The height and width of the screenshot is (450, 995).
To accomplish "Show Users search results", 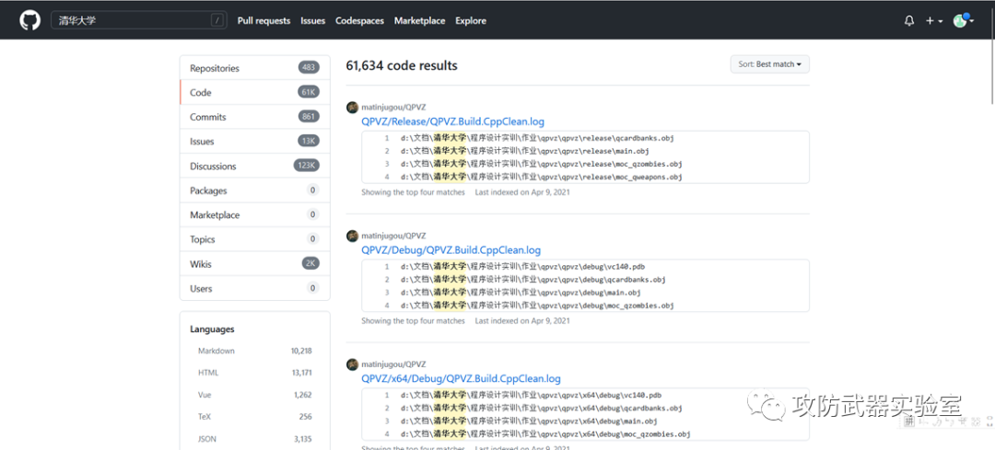I will [x=255, y=288].
